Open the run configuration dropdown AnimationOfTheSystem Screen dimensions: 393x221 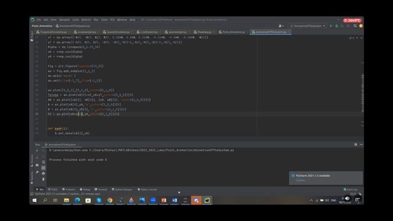(308, 26)
